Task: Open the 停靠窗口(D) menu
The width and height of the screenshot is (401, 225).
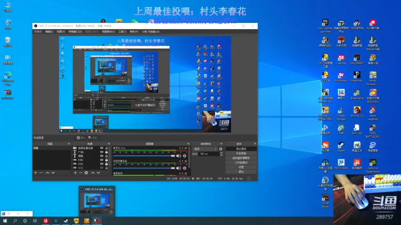Action: point(75,31)
